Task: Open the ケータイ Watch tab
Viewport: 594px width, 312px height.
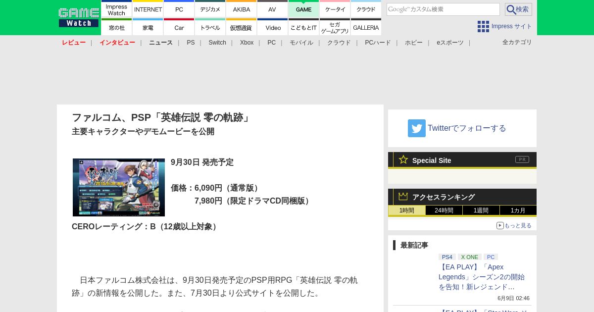Action: click(335, 9)
